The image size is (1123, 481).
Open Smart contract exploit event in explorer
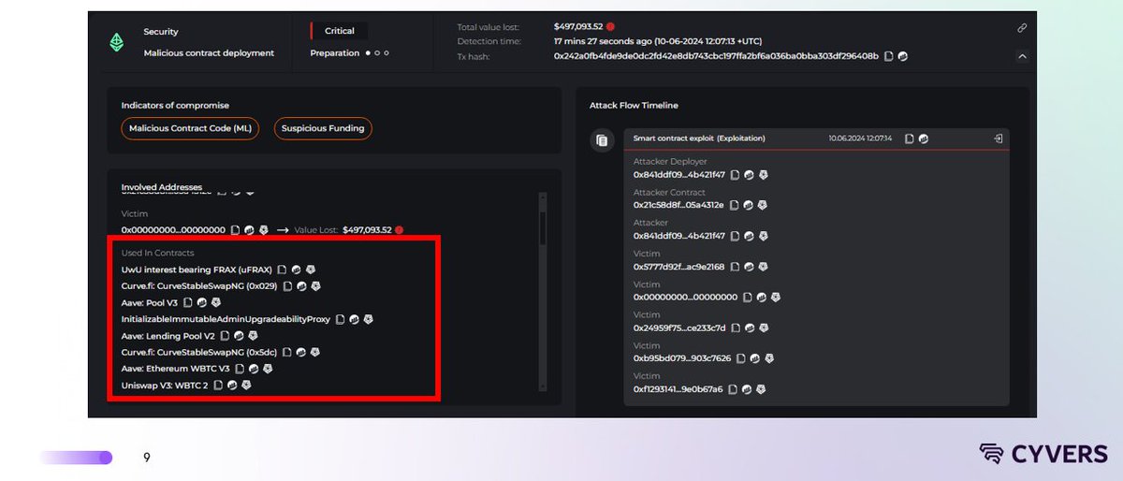924,138
